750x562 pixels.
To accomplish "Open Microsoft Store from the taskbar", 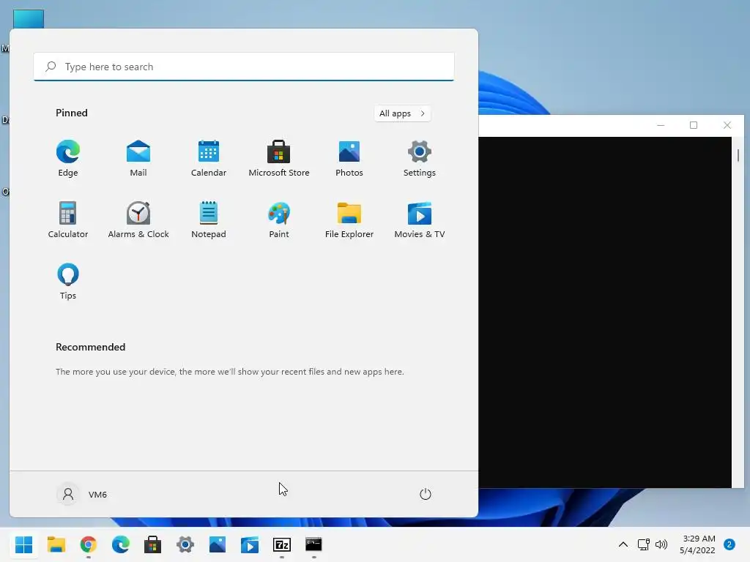I will click(x=152, y=544).
